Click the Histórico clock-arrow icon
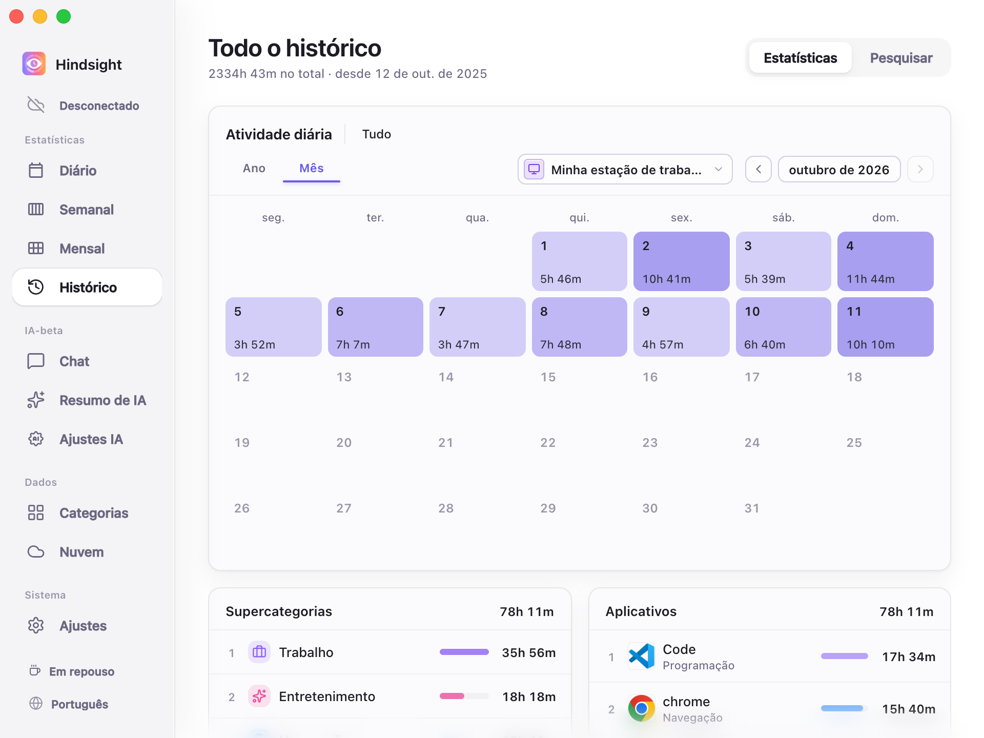The image size is (984, 738). coord(36,287)
